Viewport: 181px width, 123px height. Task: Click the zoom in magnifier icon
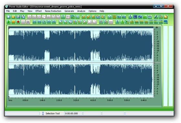75,22
